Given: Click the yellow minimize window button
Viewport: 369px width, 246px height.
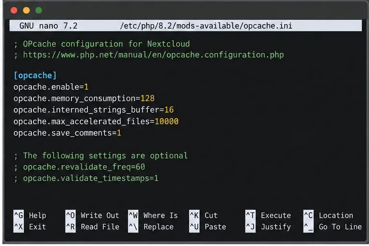Looking at the screenshot, I should tap(26, 11).
